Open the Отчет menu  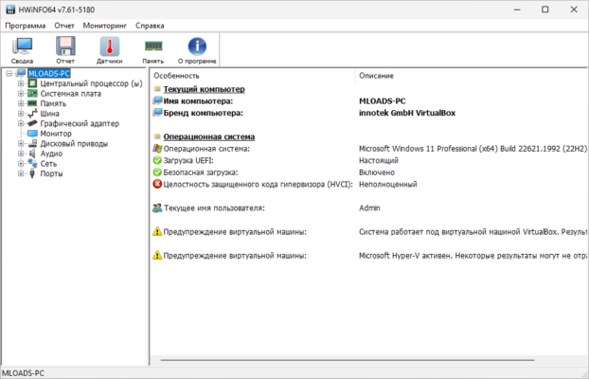click(64, 26)
